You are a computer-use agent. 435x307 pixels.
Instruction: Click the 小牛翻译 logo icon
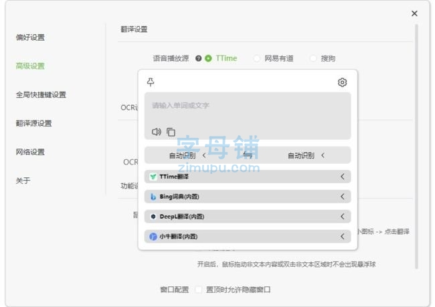153,237
